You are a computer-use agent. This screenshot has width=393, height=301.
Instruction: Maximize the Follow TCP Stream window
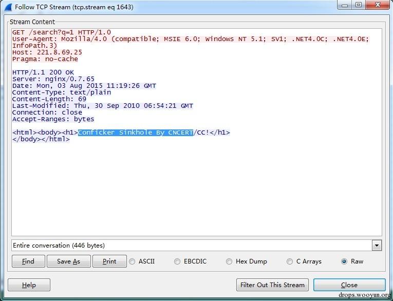click(x=359, y=5)
